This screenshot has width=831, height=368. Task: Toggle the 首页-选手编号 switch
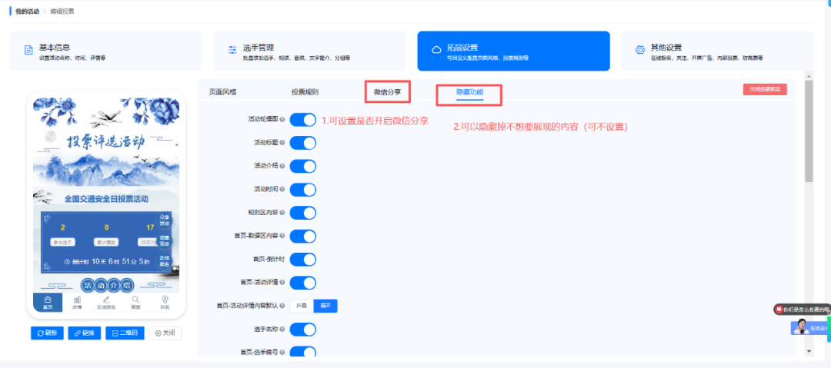point(302,352)
